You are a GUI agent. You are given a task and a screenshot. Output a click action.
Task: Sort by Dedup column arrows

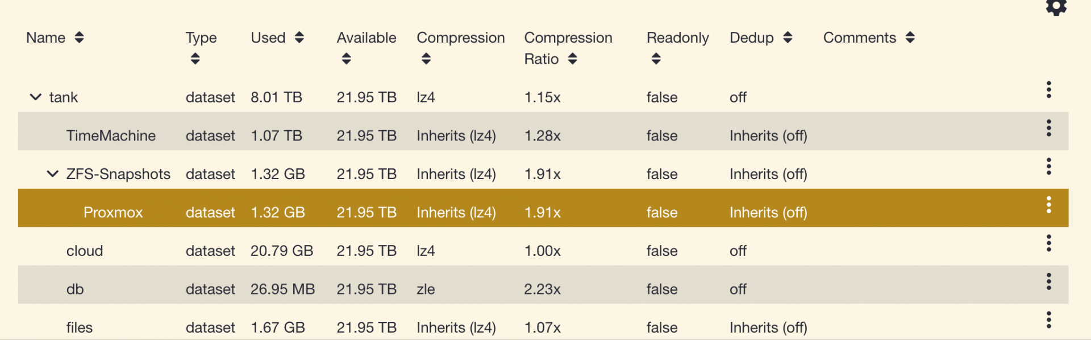click(788, 38)
